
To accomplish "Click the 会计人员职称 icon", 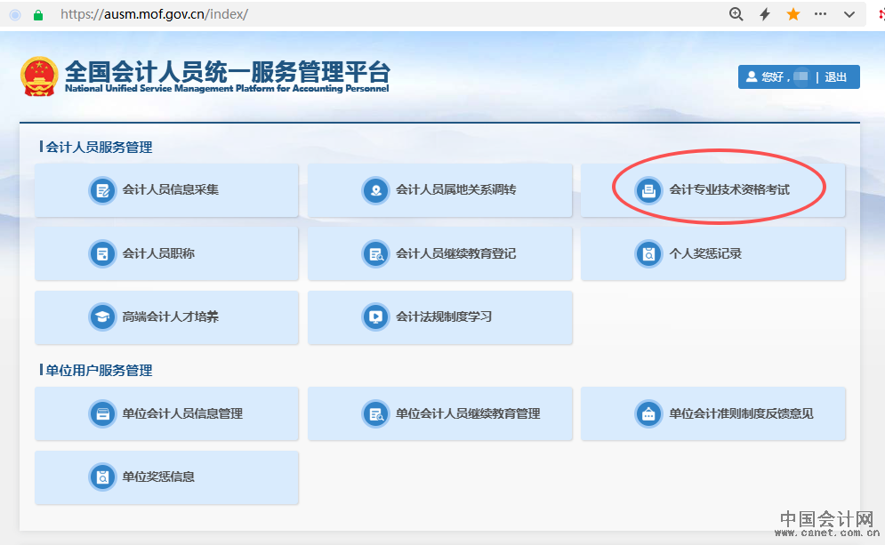I will tap(103, 254).
